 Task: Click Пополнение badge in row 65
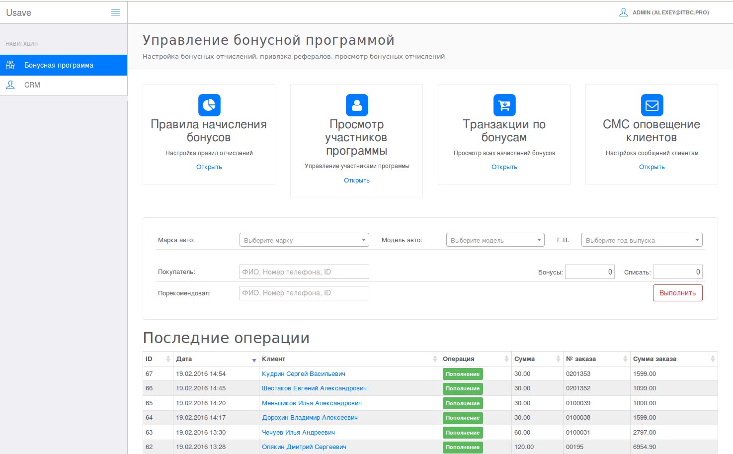click(x=463, y=403)
